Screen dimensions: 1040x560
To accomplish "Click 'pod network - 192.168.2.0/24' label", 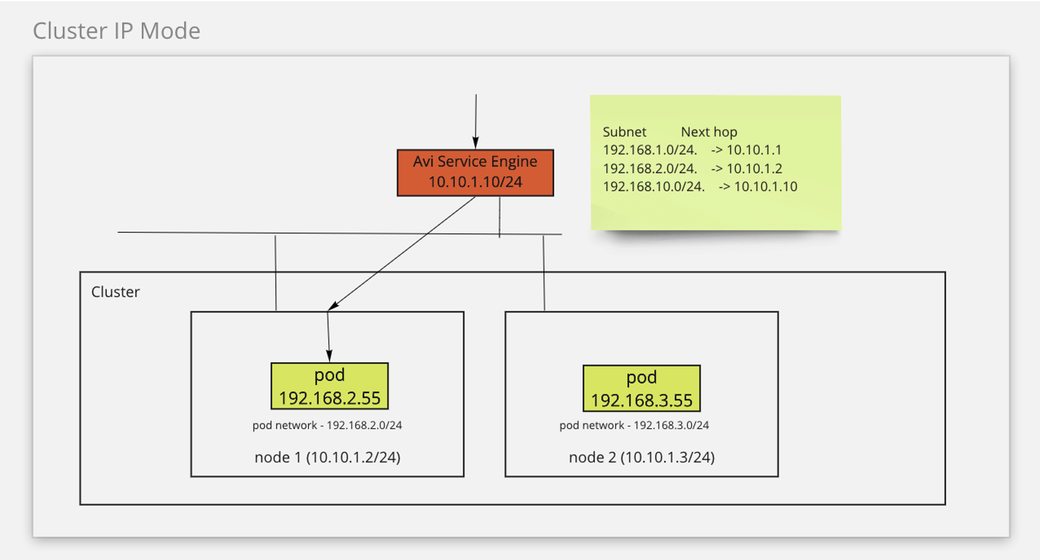I will 327,425.
